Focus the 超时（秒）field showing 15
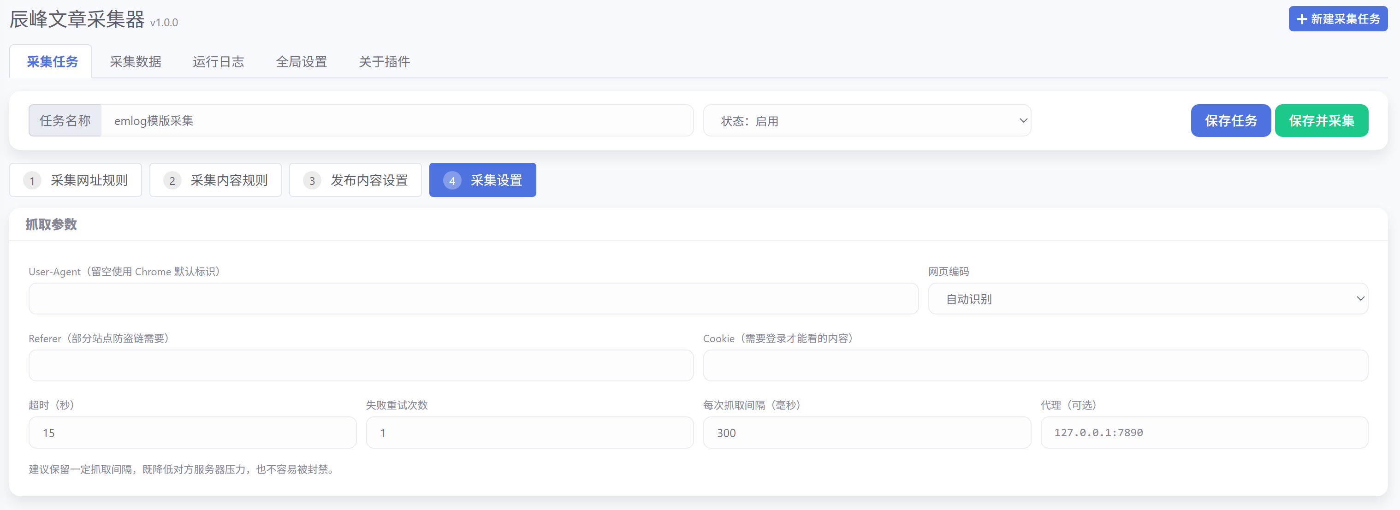Screen dimensions: 1400x510 (192, 433)
